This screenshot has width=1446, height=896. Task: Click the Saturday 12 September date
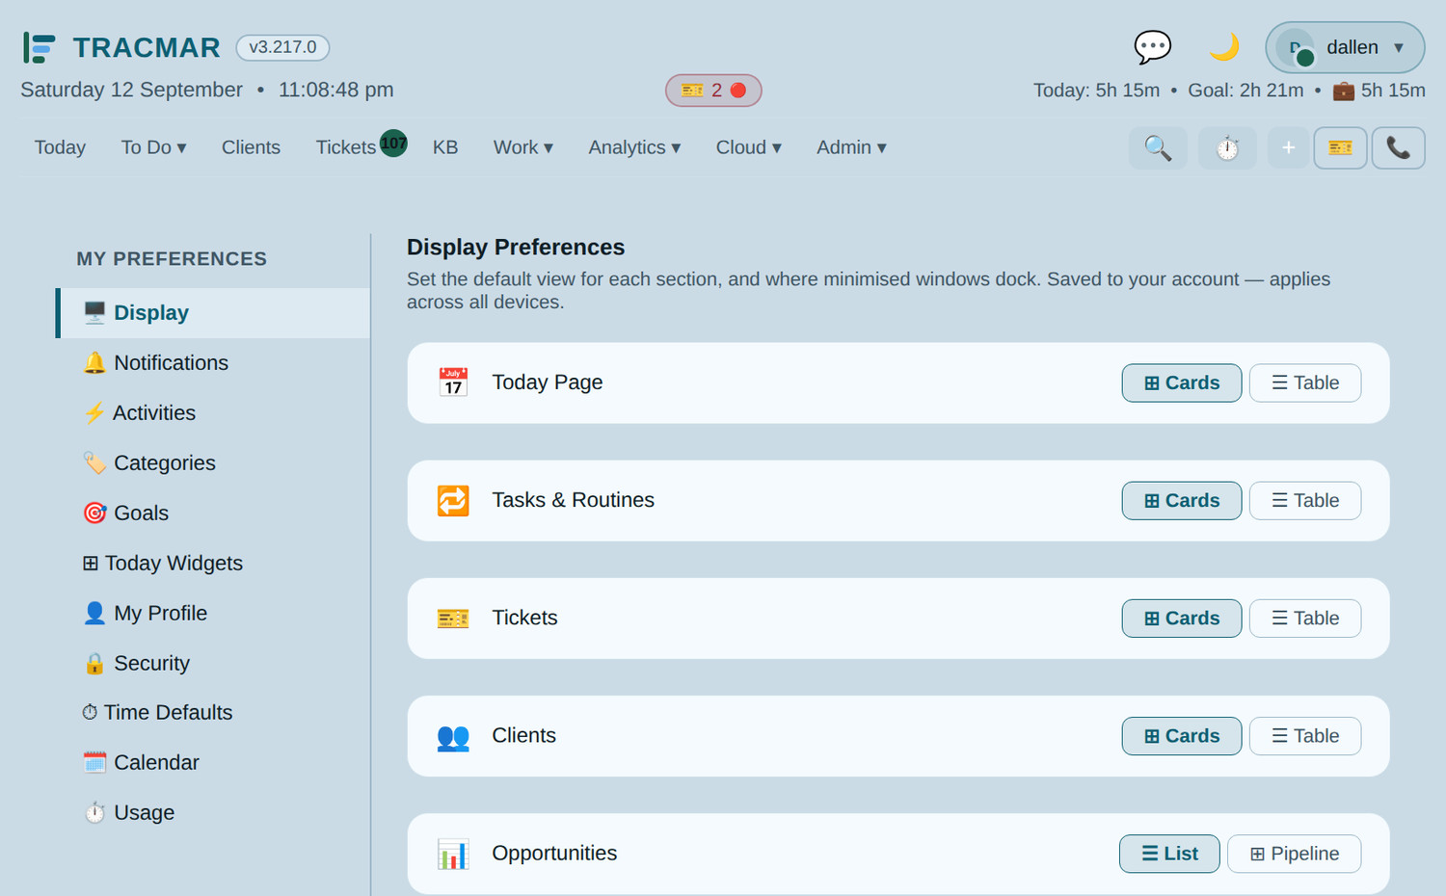tap(131, 90)
